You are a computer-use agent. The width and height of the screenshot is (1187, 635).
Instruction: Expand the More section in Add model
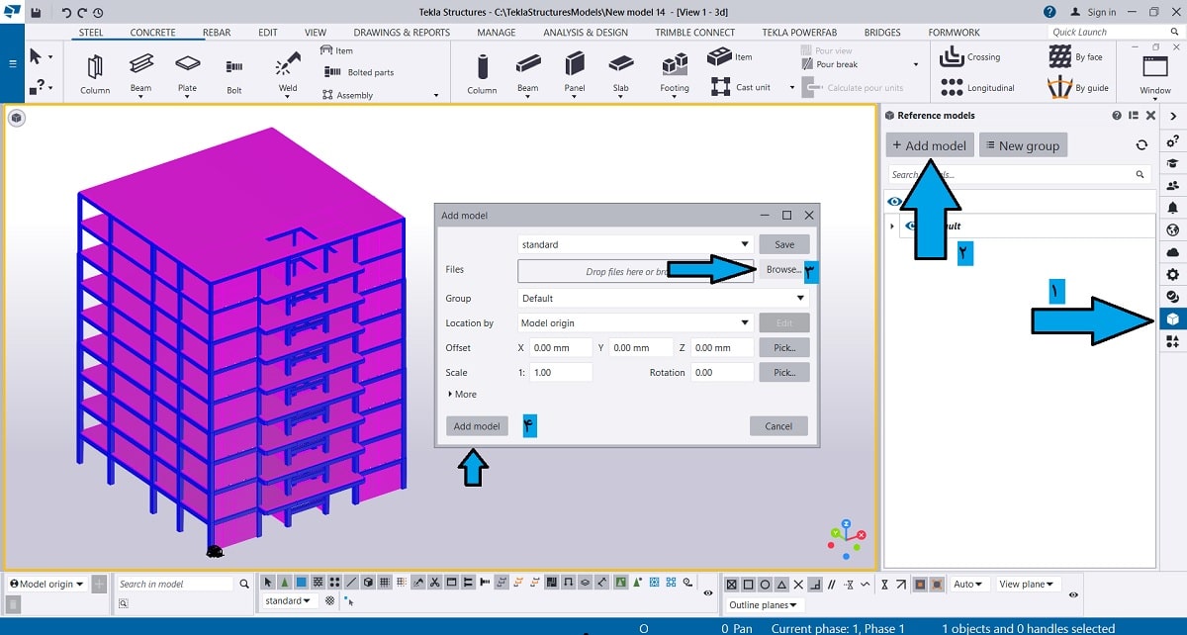click(x=461, y=394)
